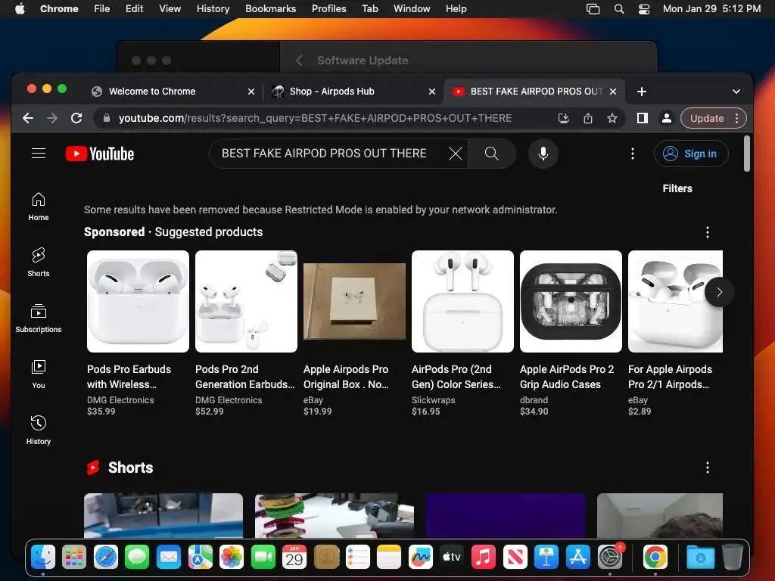Click Back arrow in Software Update window
Screen dimensions: 775x581
[x=299, y=61]
